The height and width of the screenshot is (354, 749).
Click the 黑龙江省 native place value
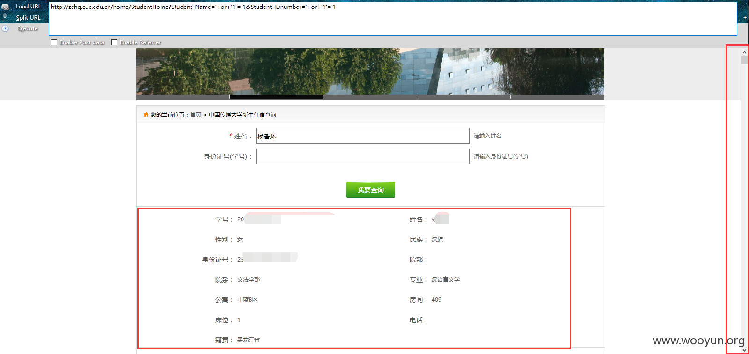pyautogui.click(x=249, y=340)
